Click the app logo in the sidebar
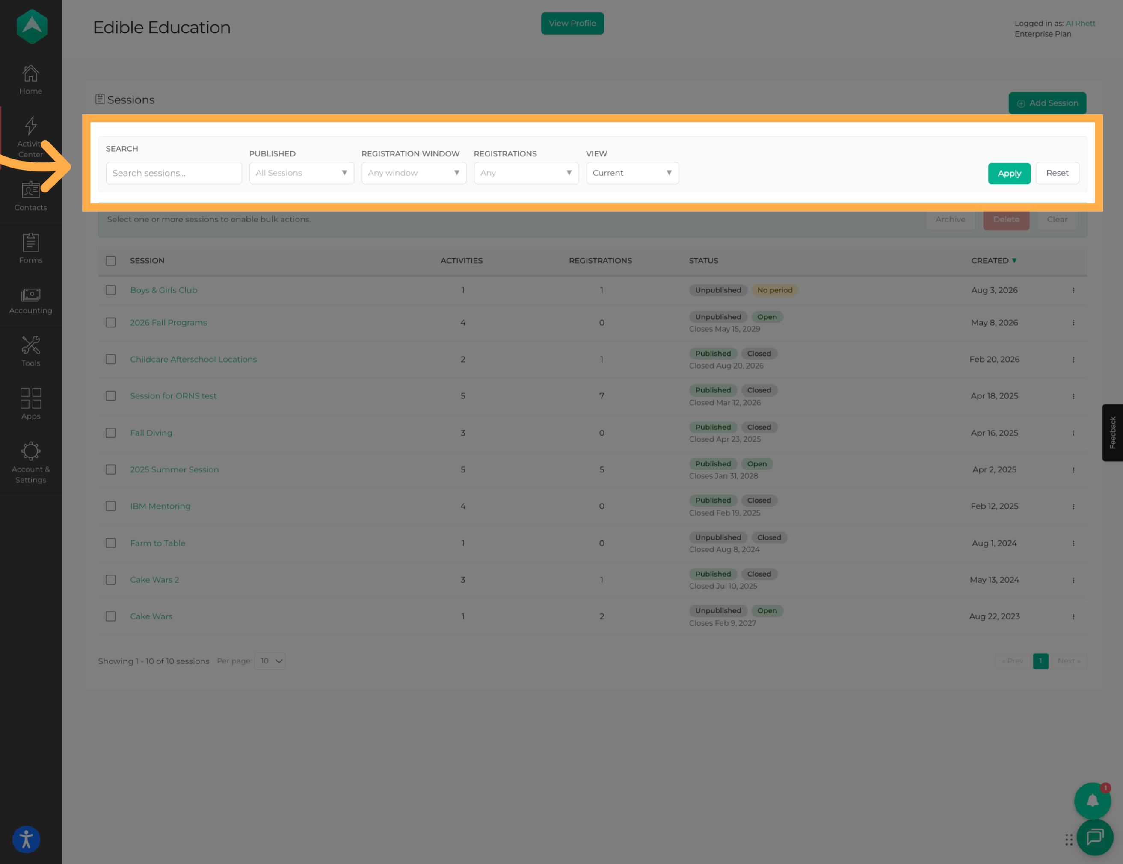The height and width of the screenshot is (864, 1123). click(x=32, y=27)
